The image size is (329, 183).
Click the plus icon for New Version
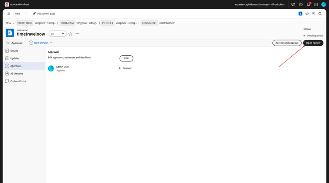click(x=31, y=43)
